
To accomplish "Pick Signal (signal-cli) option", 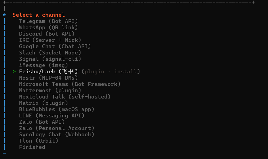I will tap(50, 59).
